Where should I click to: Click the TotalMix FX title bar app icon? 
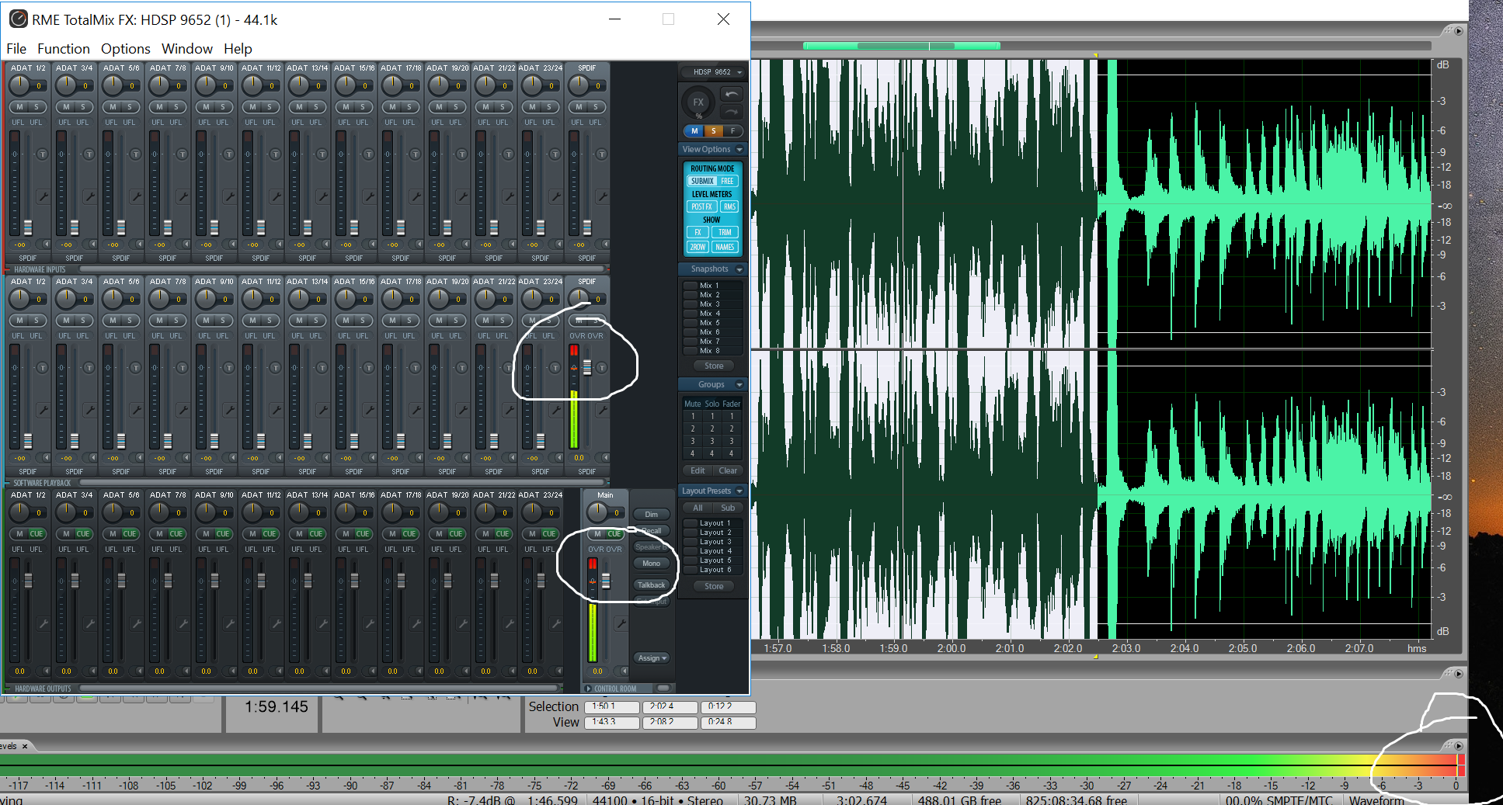coord(18,19)
